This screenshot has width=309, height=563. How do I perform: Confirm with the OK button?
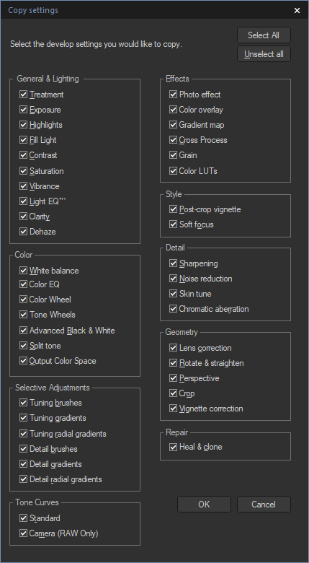[204, 504]
